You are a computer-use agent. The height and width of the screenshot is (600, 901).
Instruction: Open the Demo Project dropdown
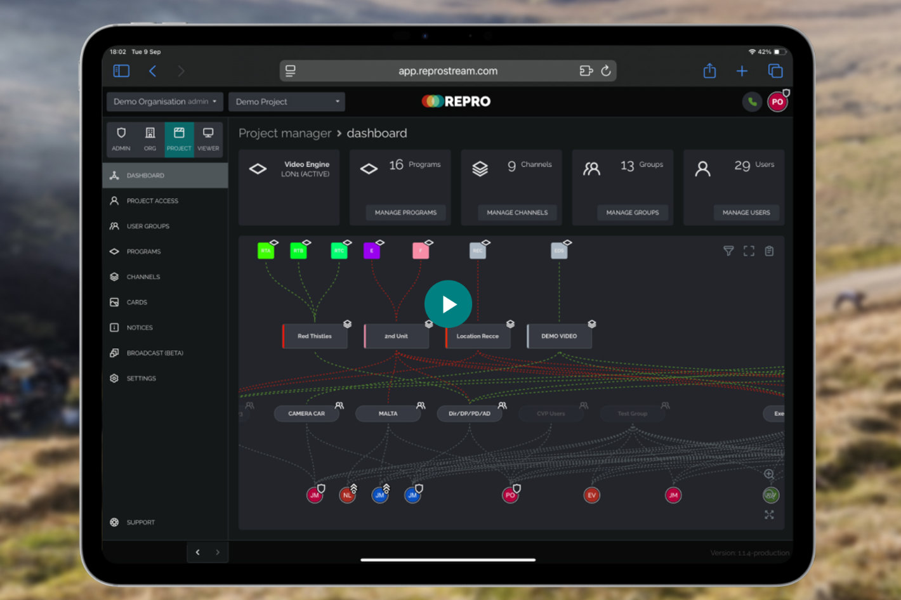287,101
